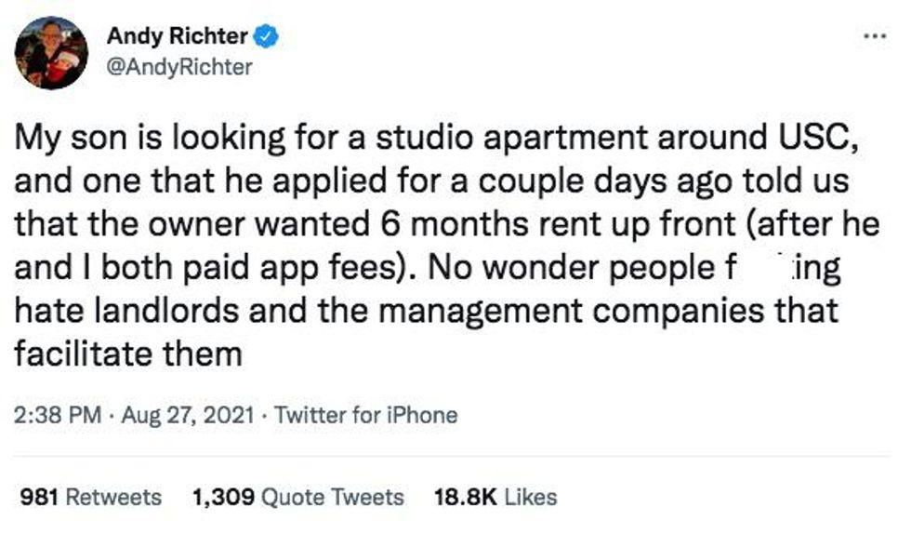Open the @AndyRichter handle link
This screenshot has width=911, height=534.
point(179,67)
